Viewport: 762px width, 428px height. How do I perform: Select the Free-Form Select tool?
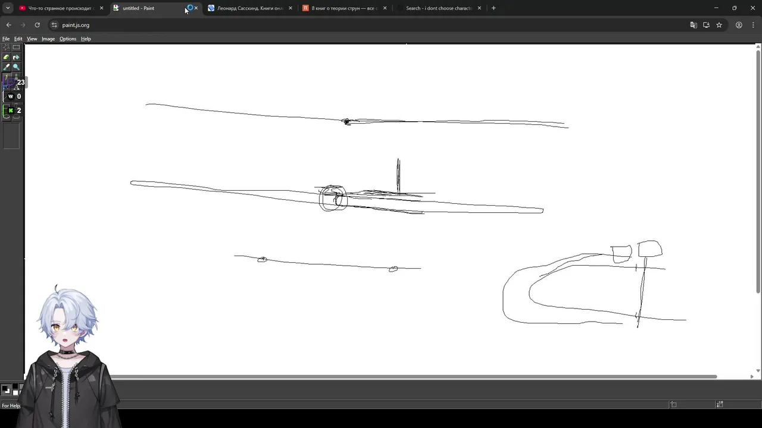(7, 48)
